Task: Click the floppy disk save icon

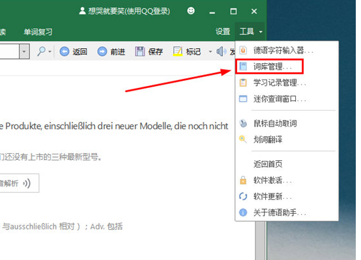Action: [139, 51]
